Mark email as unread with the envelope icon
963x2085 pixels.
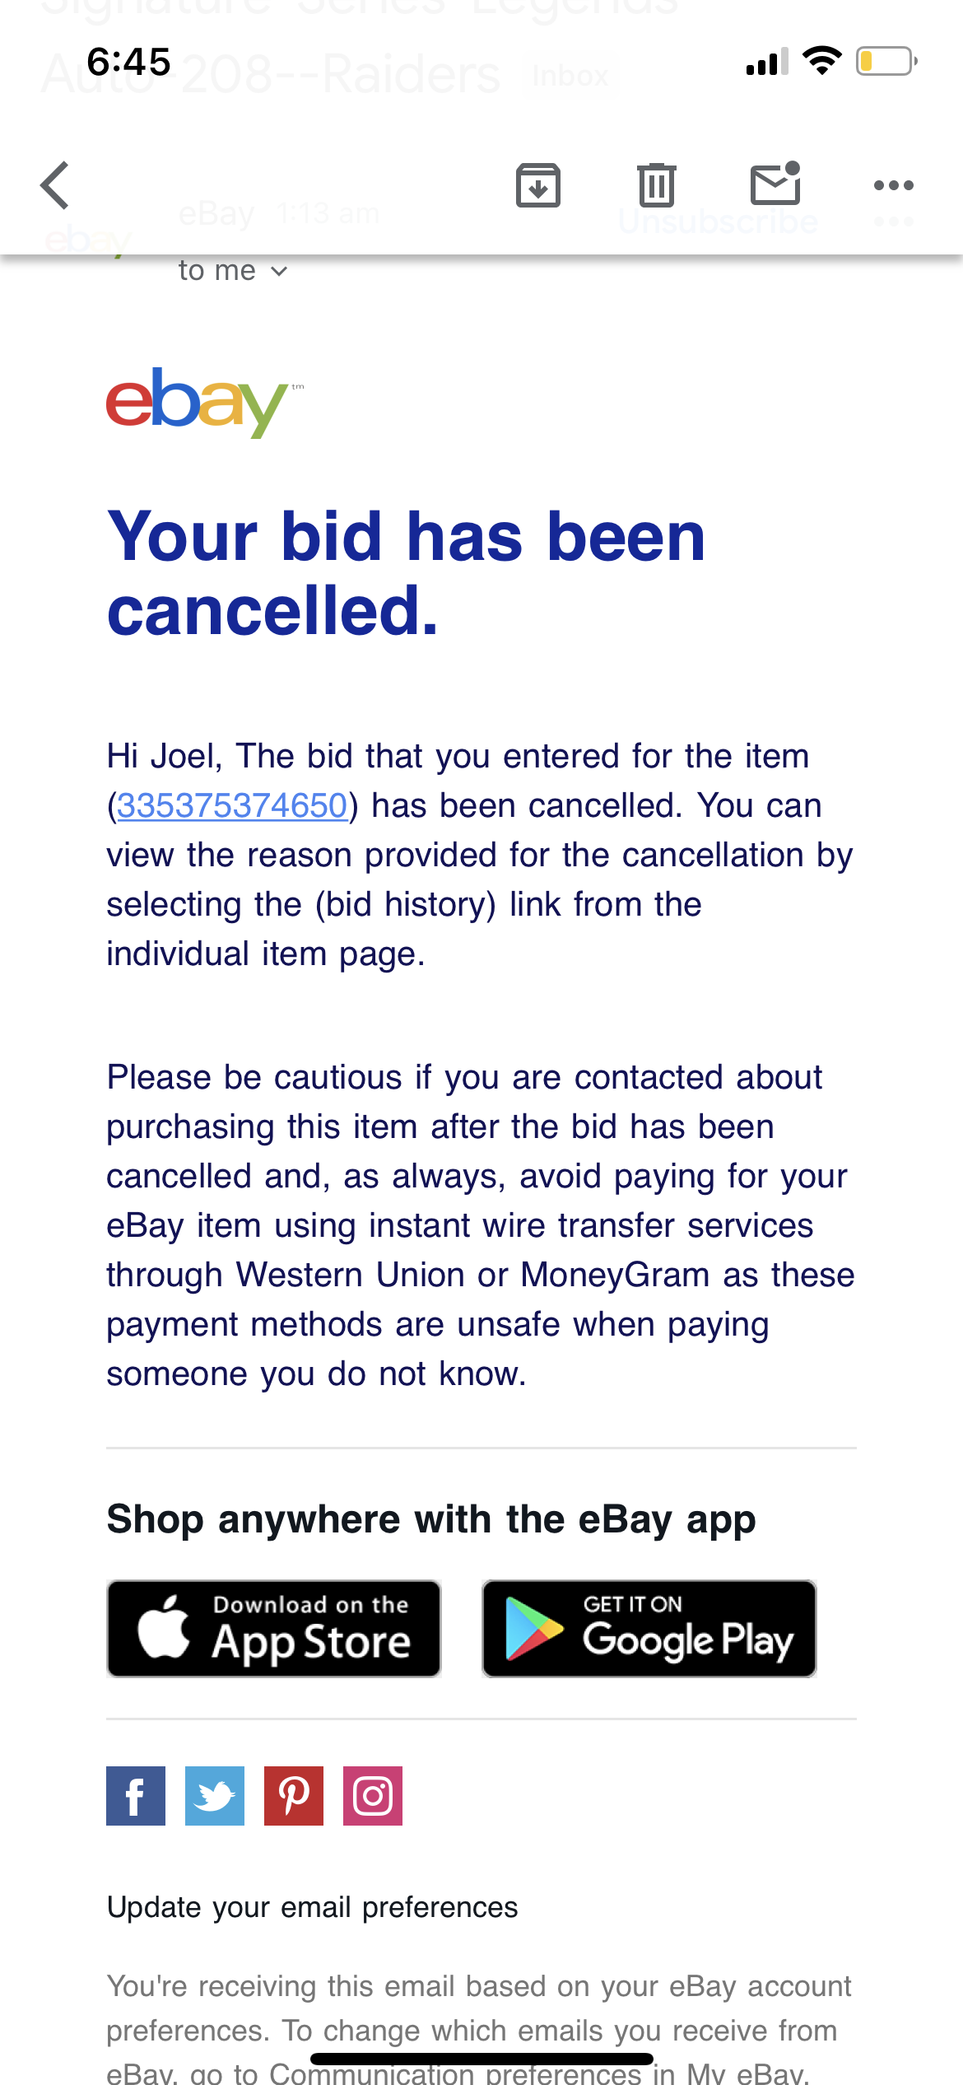[775, 183]
